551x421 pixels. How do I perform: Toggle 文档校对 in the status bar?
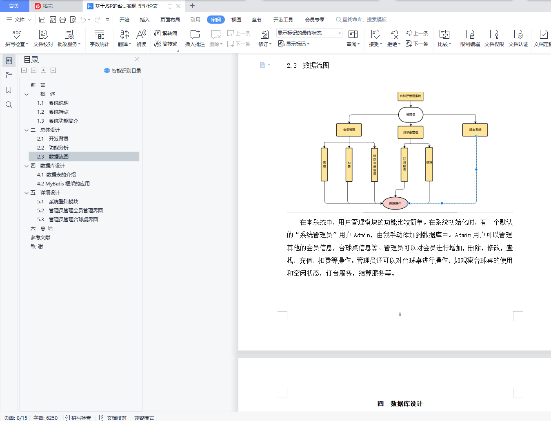(113, 418)
